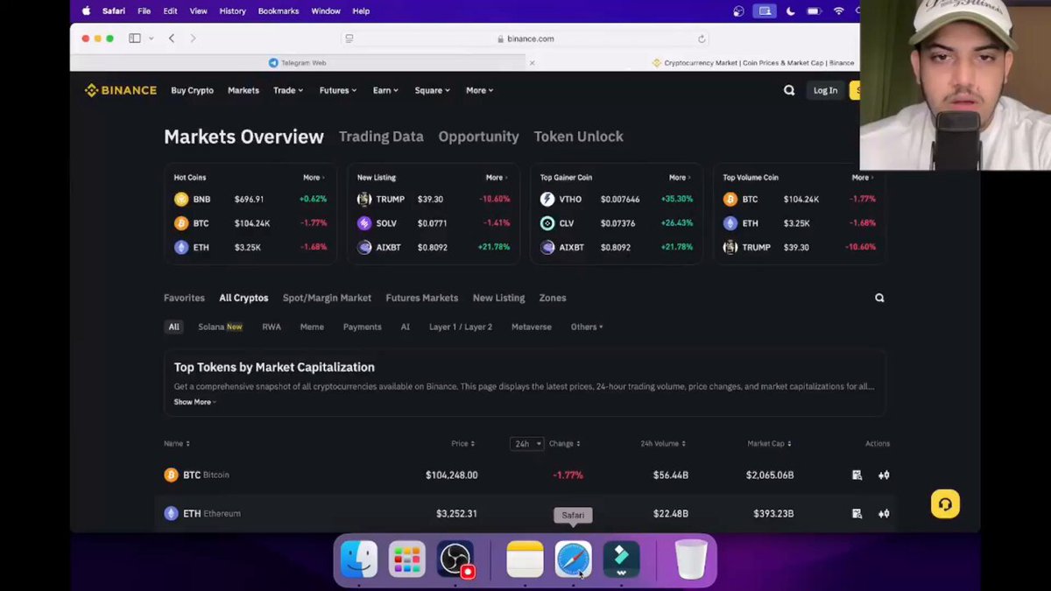Click the Safari icon in the Dock
This screenshot has height=591, width=1051.
coord(573,559)
